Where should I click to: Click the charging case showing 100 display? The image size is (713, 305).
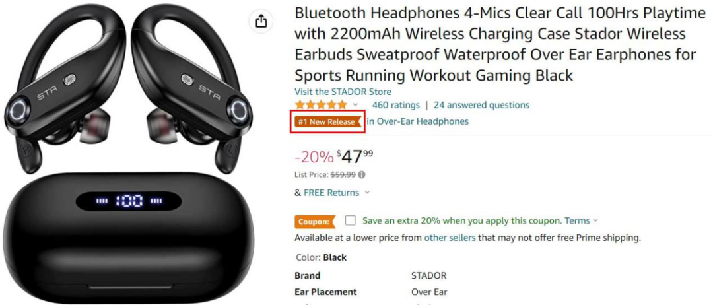(x=129, y=235)
